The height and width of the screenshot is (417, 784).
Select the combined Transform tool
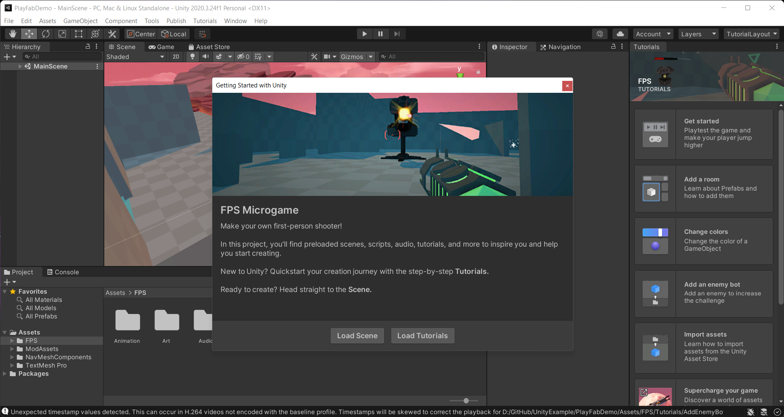pos(95,34)
